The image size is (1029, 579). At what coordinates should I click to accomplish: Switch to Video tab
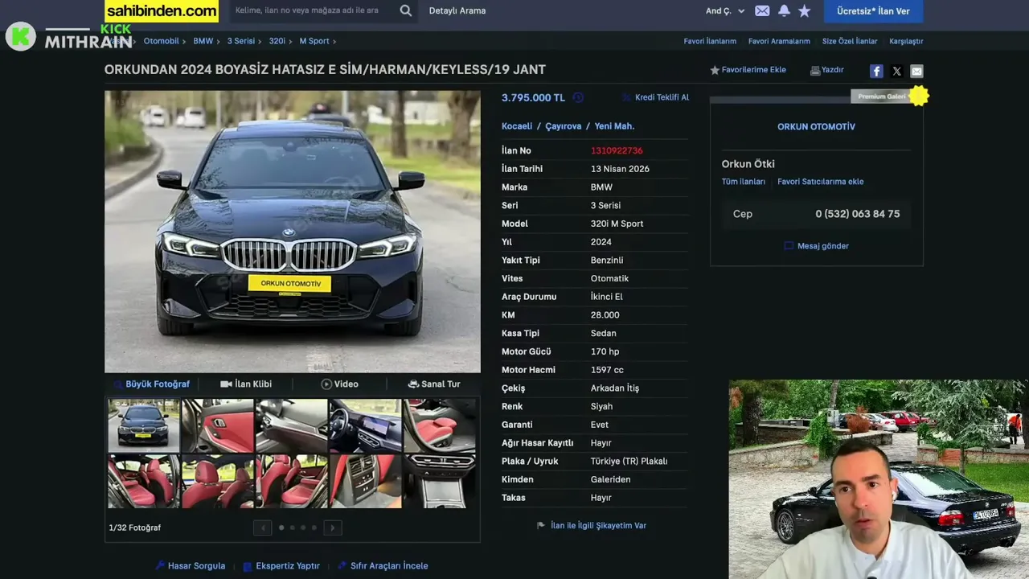(x=340, y=384)
